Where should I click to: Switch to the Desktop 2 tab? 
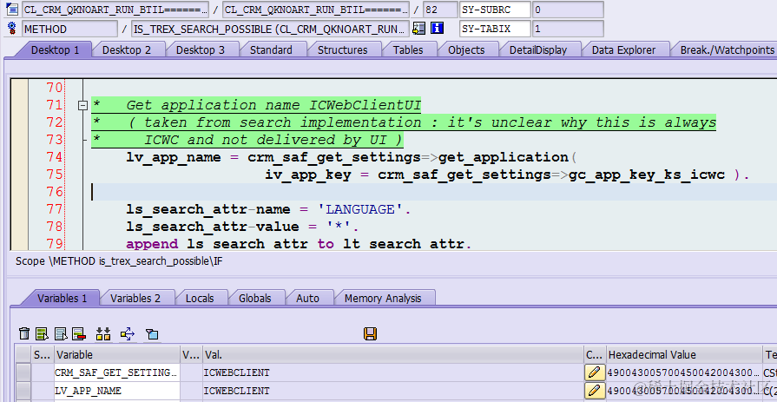[x=127, y=50]
